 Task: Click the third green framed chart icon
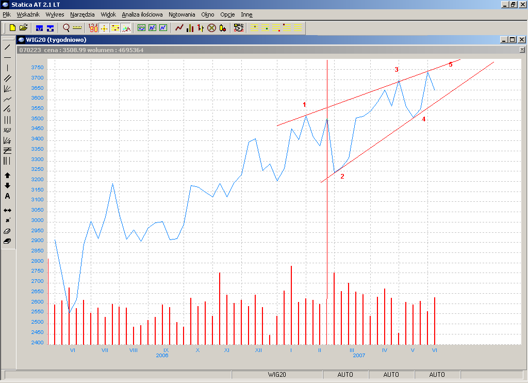click(x=163, y=28)
